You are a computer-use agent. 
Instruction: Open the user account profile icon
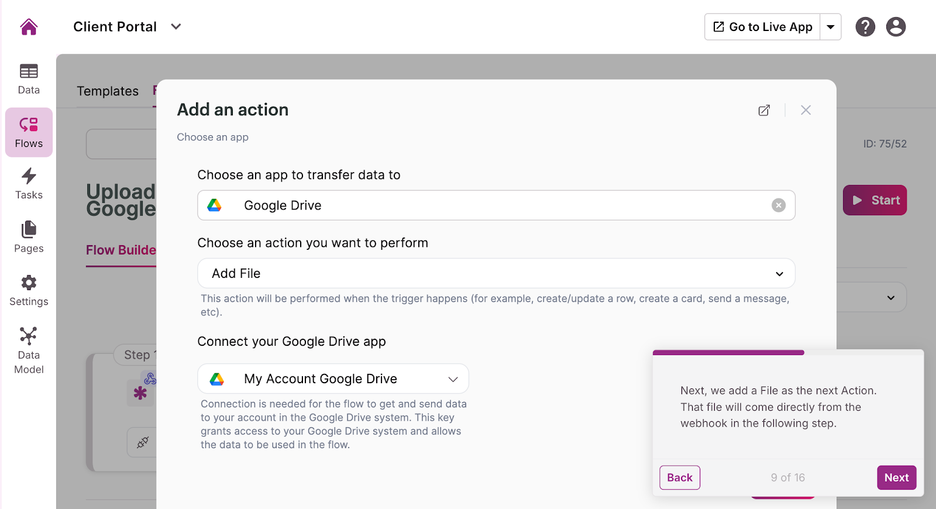896,27
